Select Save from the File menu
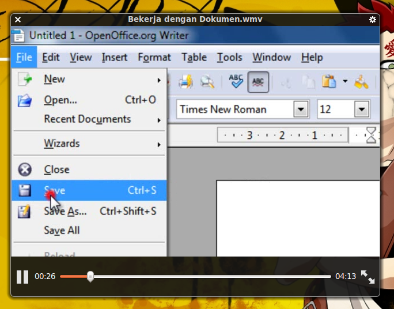Viewport: 394px width, 309px height. (x=55, y=190)
